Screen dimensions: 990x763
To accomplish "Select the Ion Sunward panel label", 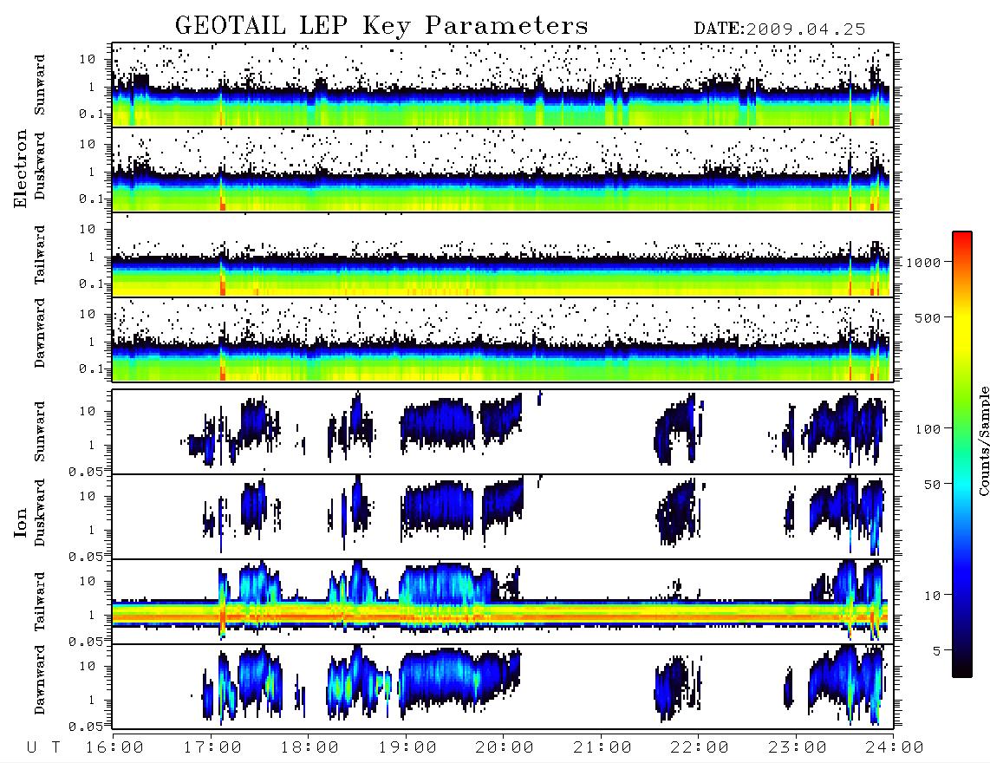I will [39, 432].
